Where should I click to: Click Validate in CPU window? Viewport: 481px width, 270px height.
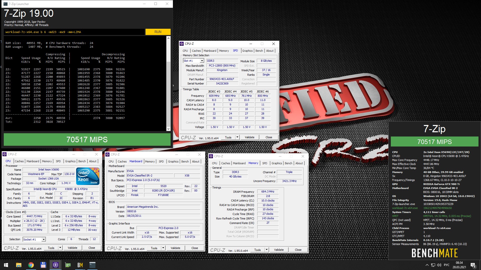pyautogui.click(x=72, y=248)
